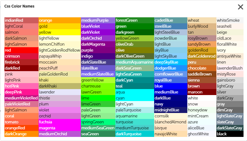Pick the indigo swatch
The height and width of the screenshot is (141, 247).
[x=98, y=56]
